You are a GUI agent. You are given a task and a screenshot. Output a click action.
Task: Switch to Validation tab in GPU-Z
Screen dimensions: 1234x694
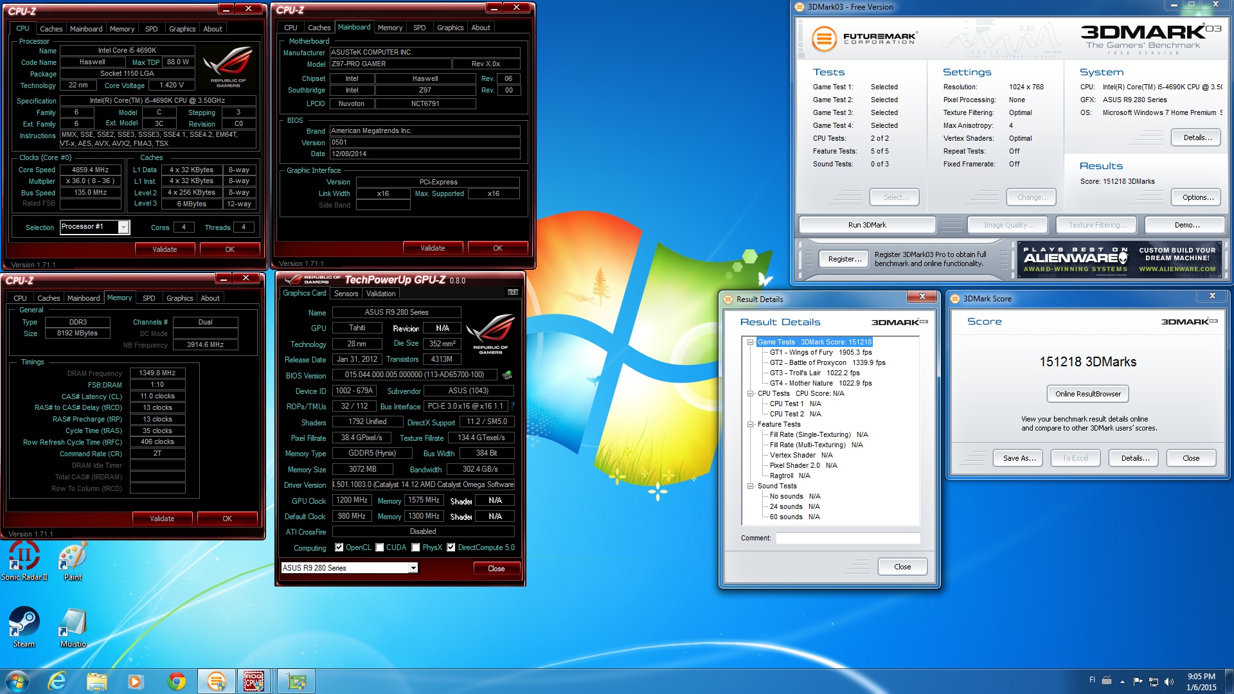380,294
